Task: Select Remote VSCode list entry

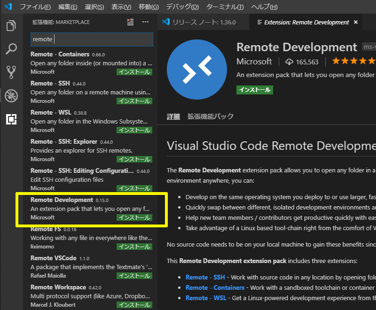Action: coord(90,267)
